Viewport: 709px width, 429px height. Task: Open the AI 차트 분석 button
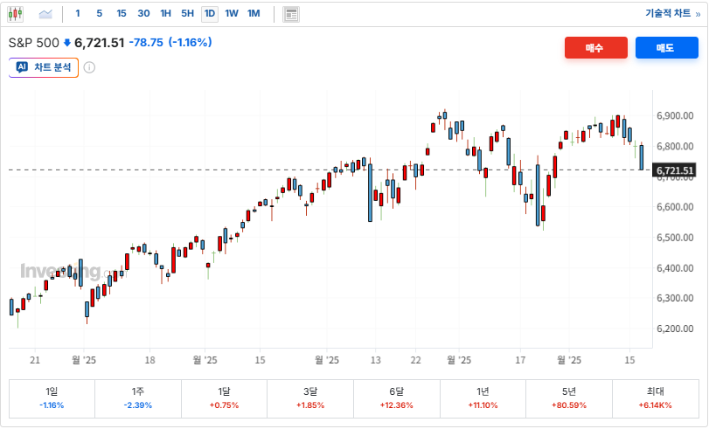(x=44, y=67)
